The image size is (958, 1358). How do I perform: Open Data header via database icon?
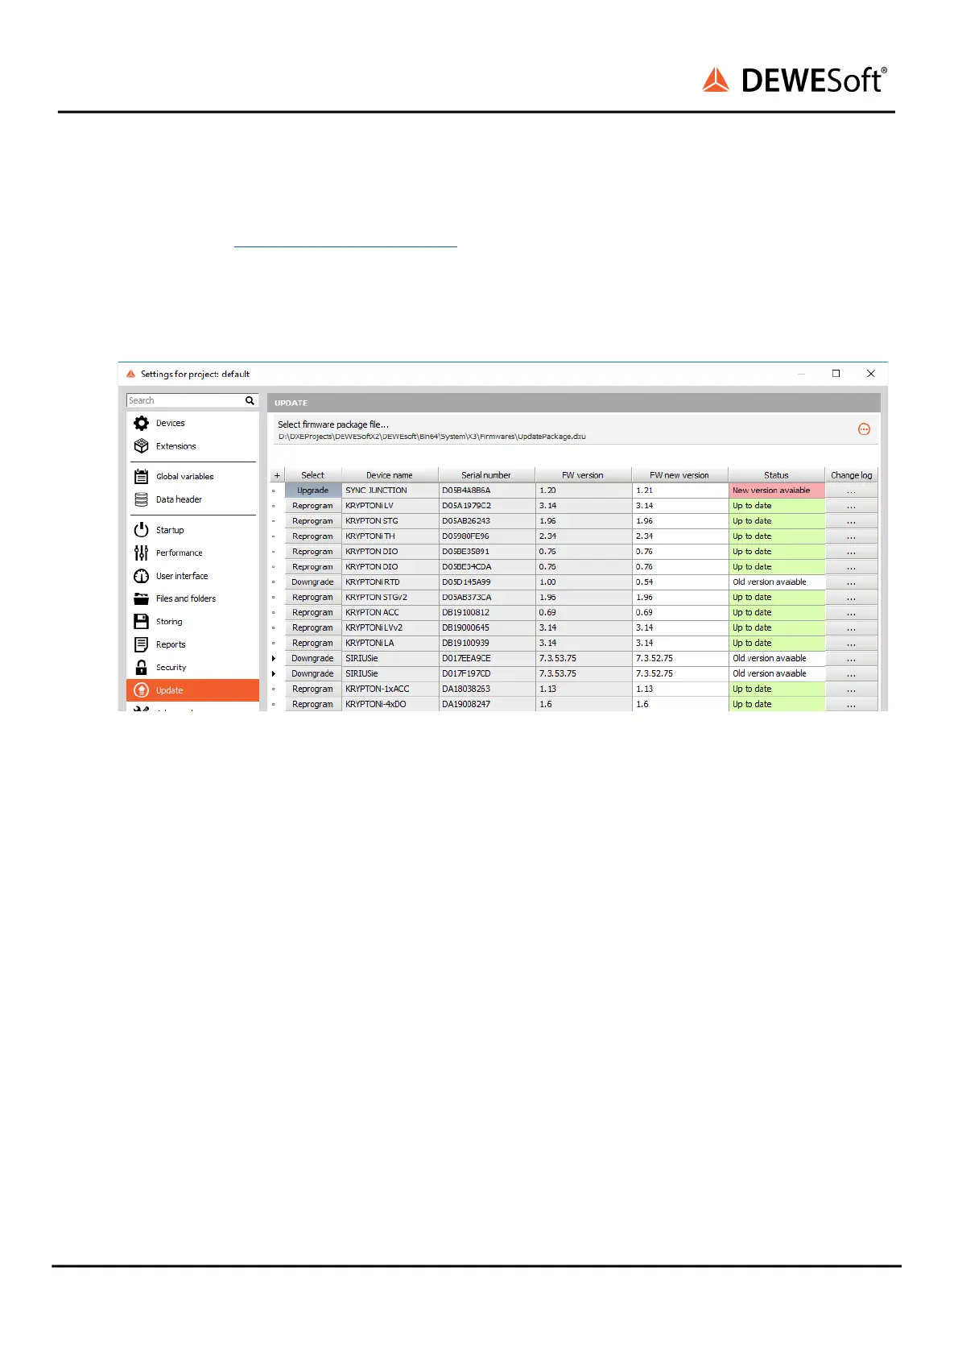point(142,499)
